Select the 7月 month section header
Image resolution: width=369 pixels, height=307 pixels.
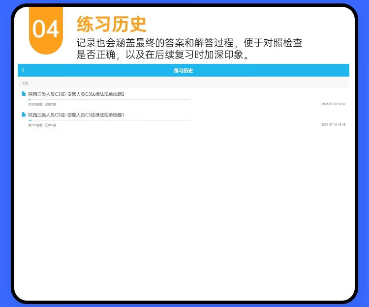pos(25,84)
